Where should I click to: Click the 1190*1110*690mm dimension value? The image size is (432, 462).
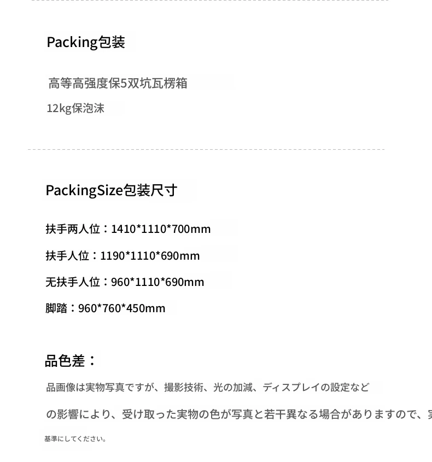tap(150, 256)
